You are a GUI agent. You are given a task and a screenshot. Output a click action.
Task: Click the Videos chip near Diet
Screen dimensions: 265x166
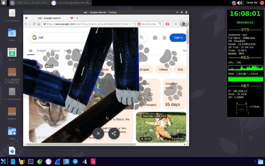(x=163, y=69)
